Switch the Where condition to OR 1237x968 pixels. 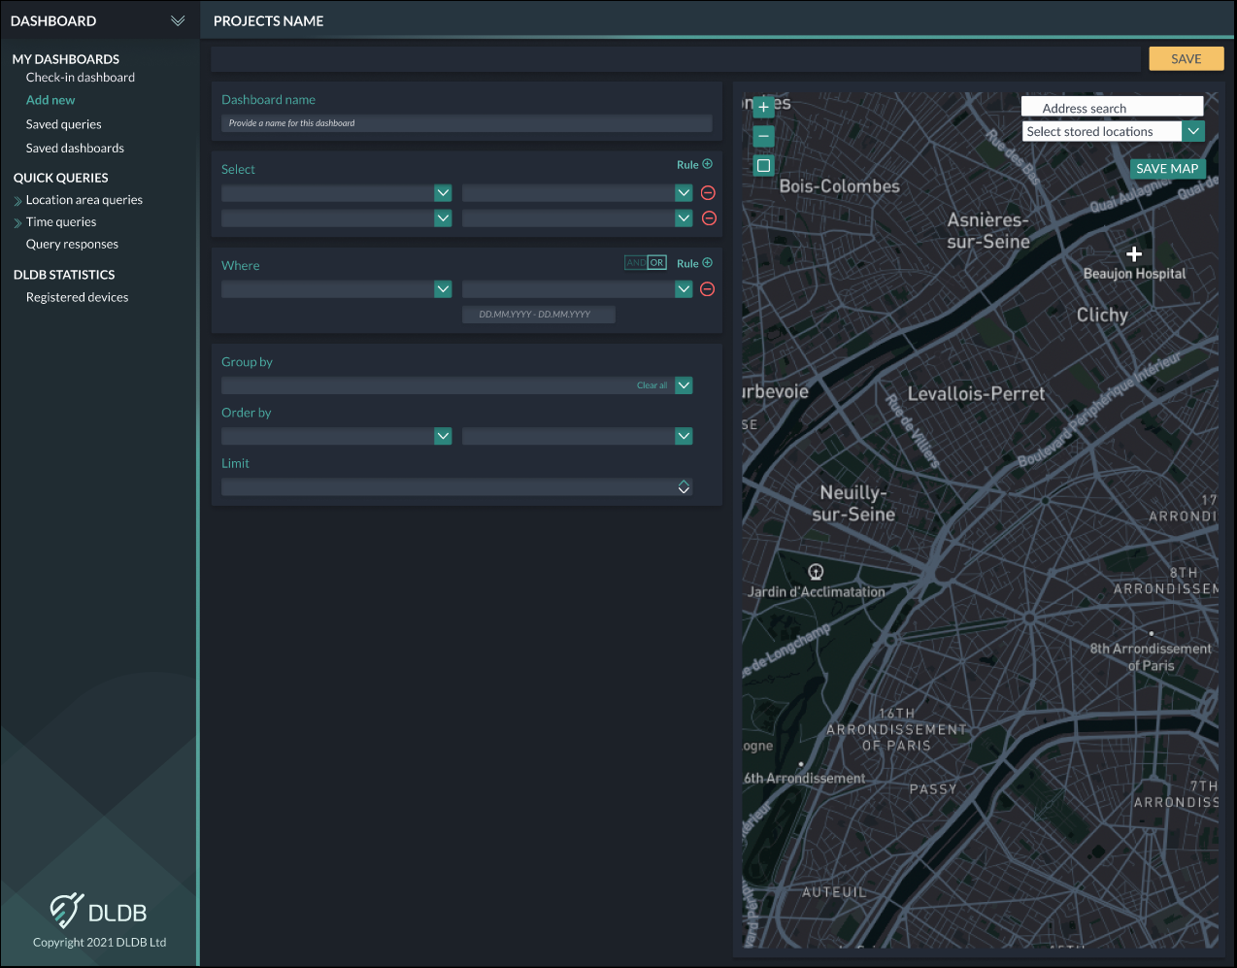point(656,262)
